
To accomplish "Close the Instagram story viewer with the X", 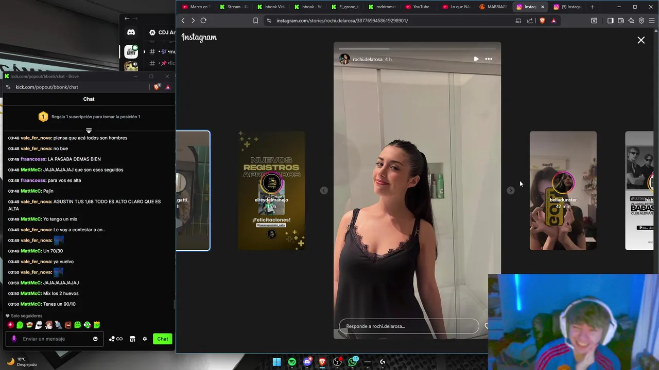I will click(641, 40).
